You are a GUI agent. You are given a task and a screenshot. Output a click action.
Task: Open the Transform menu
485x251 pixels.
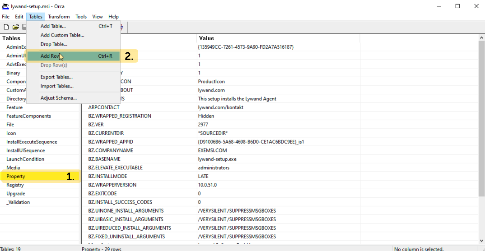(x=59, y=17)
